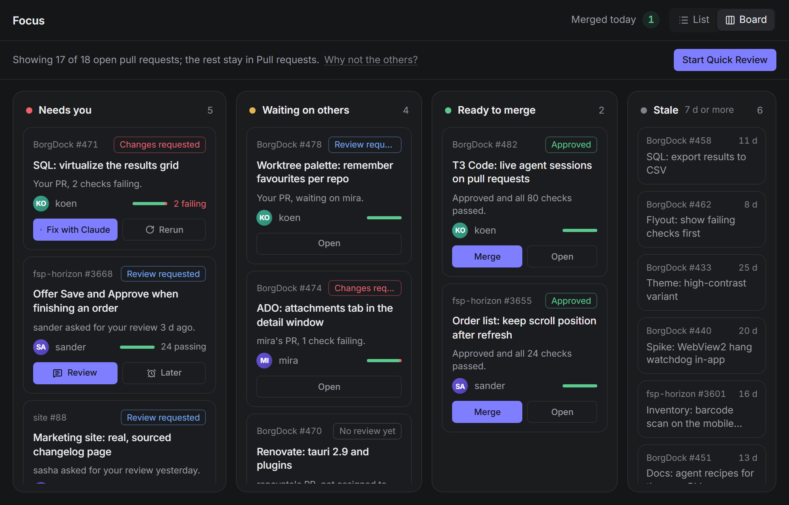Snooze fsp-horizon #3668 with Later

[164, 373]
